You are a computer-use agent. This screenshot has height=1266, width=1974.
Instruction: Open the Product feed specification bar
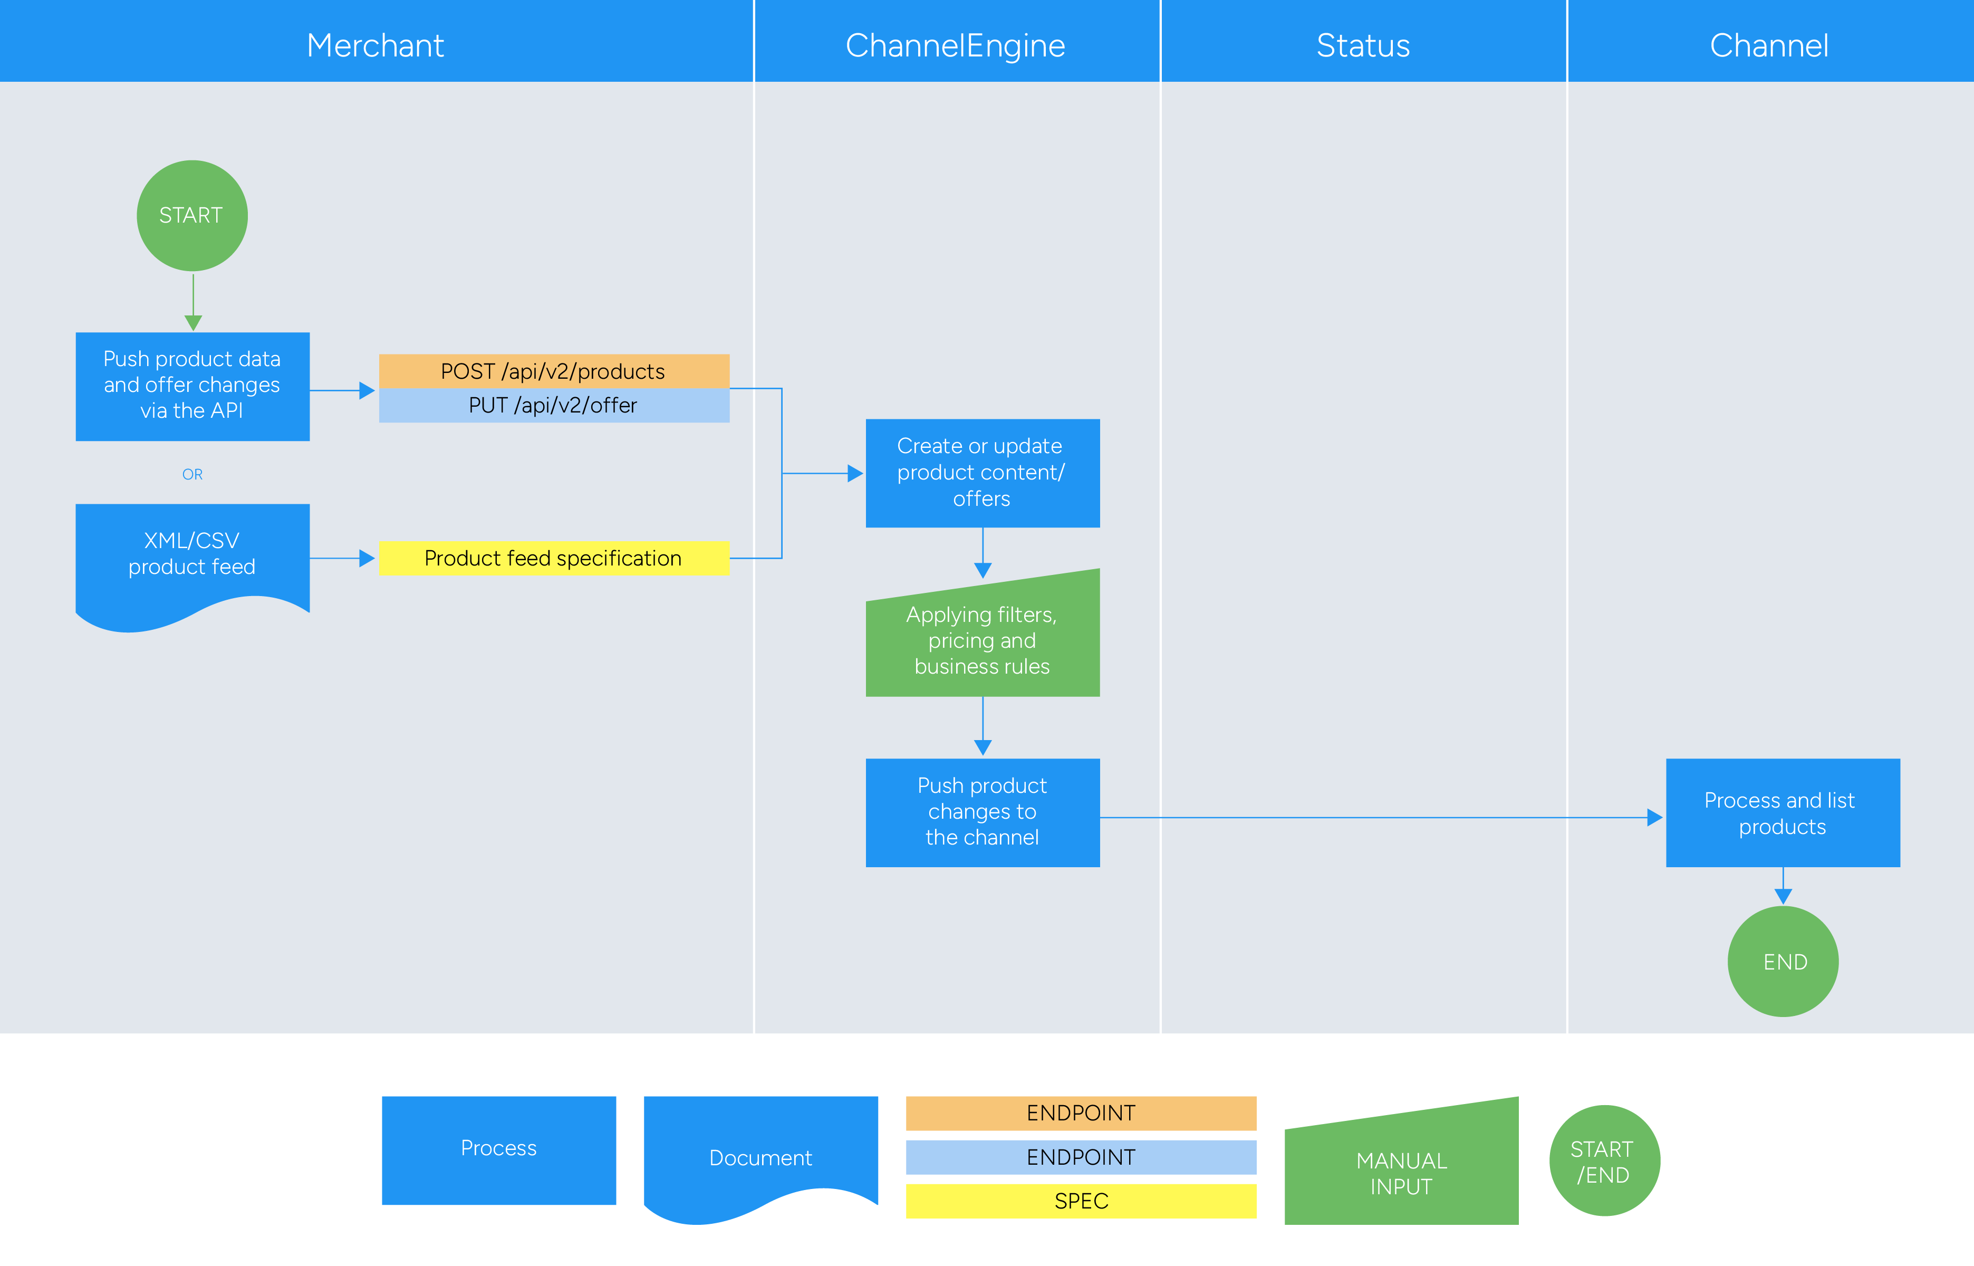tap(553, 558)
